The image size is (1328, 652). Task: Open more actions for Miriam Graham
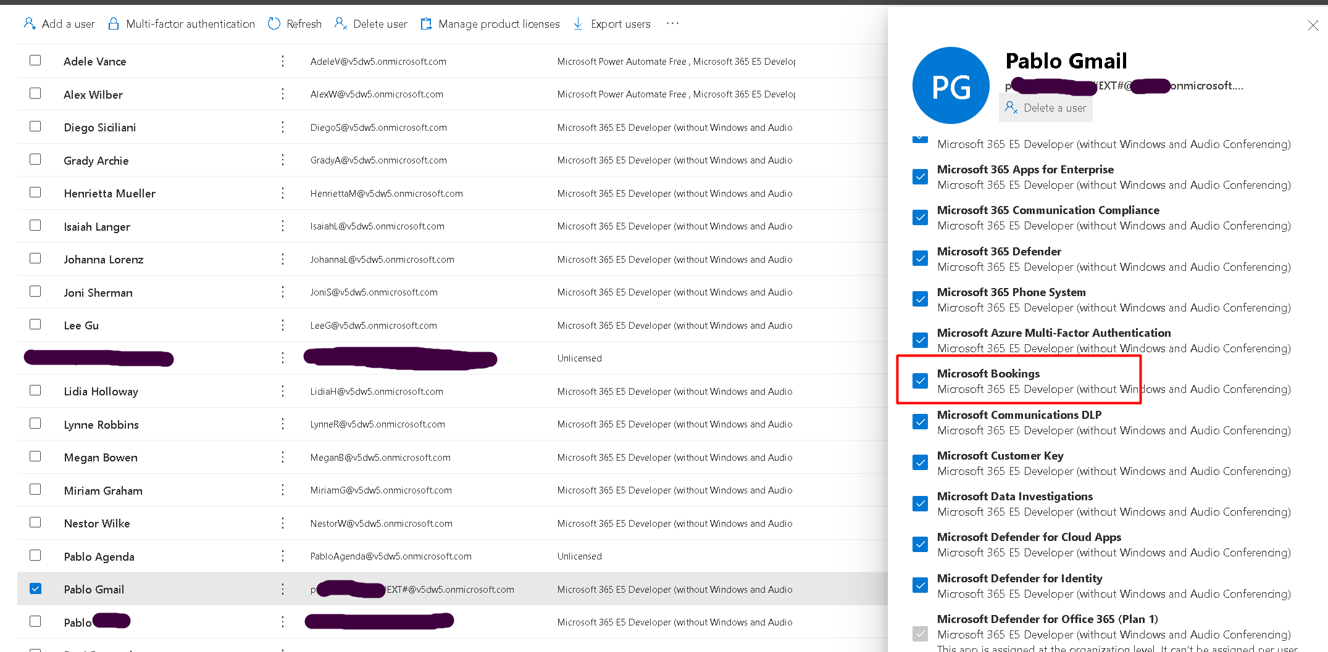(283, 490)
